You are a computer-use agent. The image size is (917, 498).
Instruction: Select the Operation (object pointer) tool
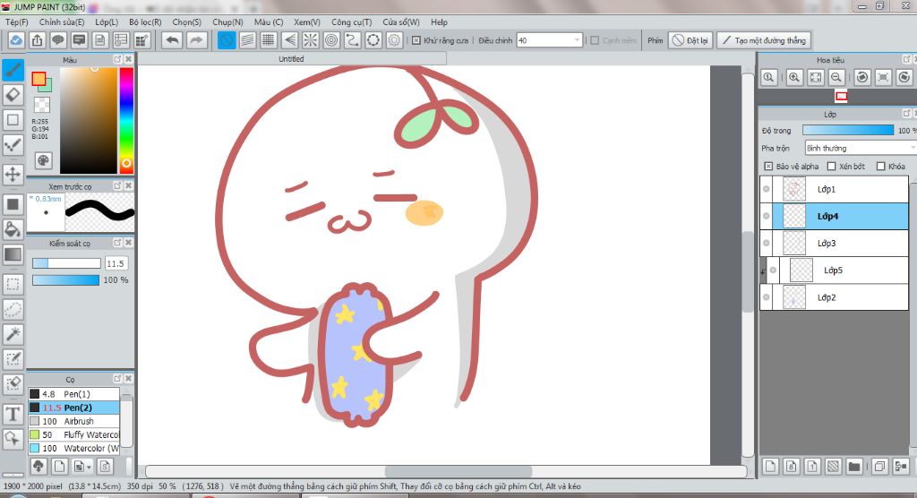[x=13, y=439]
